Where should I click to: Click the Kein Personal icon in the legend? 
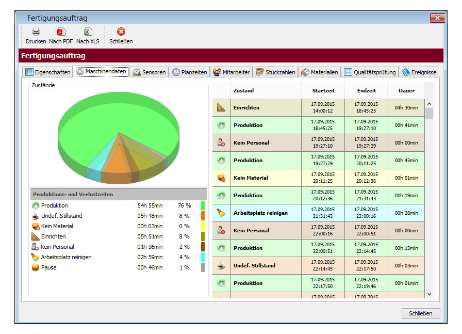(x=35, y=247)
